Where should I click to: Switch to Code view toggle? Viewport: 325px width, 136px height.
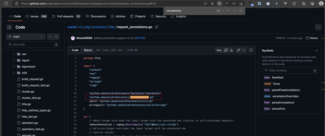pos(75,50)
